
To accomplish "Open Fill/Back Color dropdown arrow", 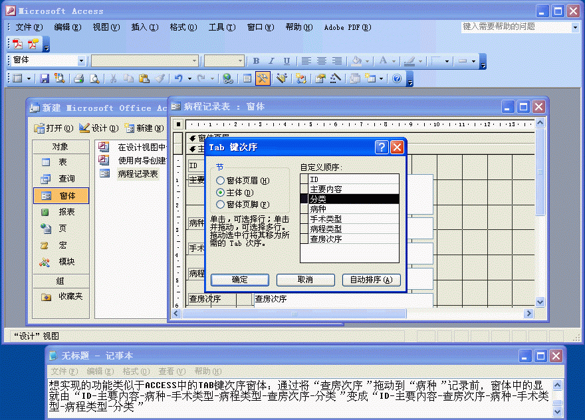I will point(367,61).
